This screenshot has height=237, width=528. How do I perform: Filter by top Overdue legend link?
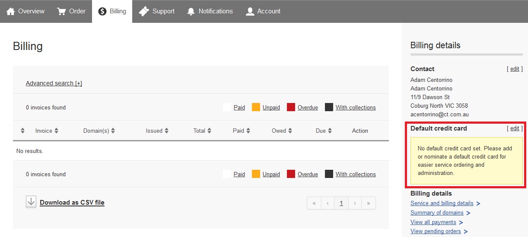(308, 107)
